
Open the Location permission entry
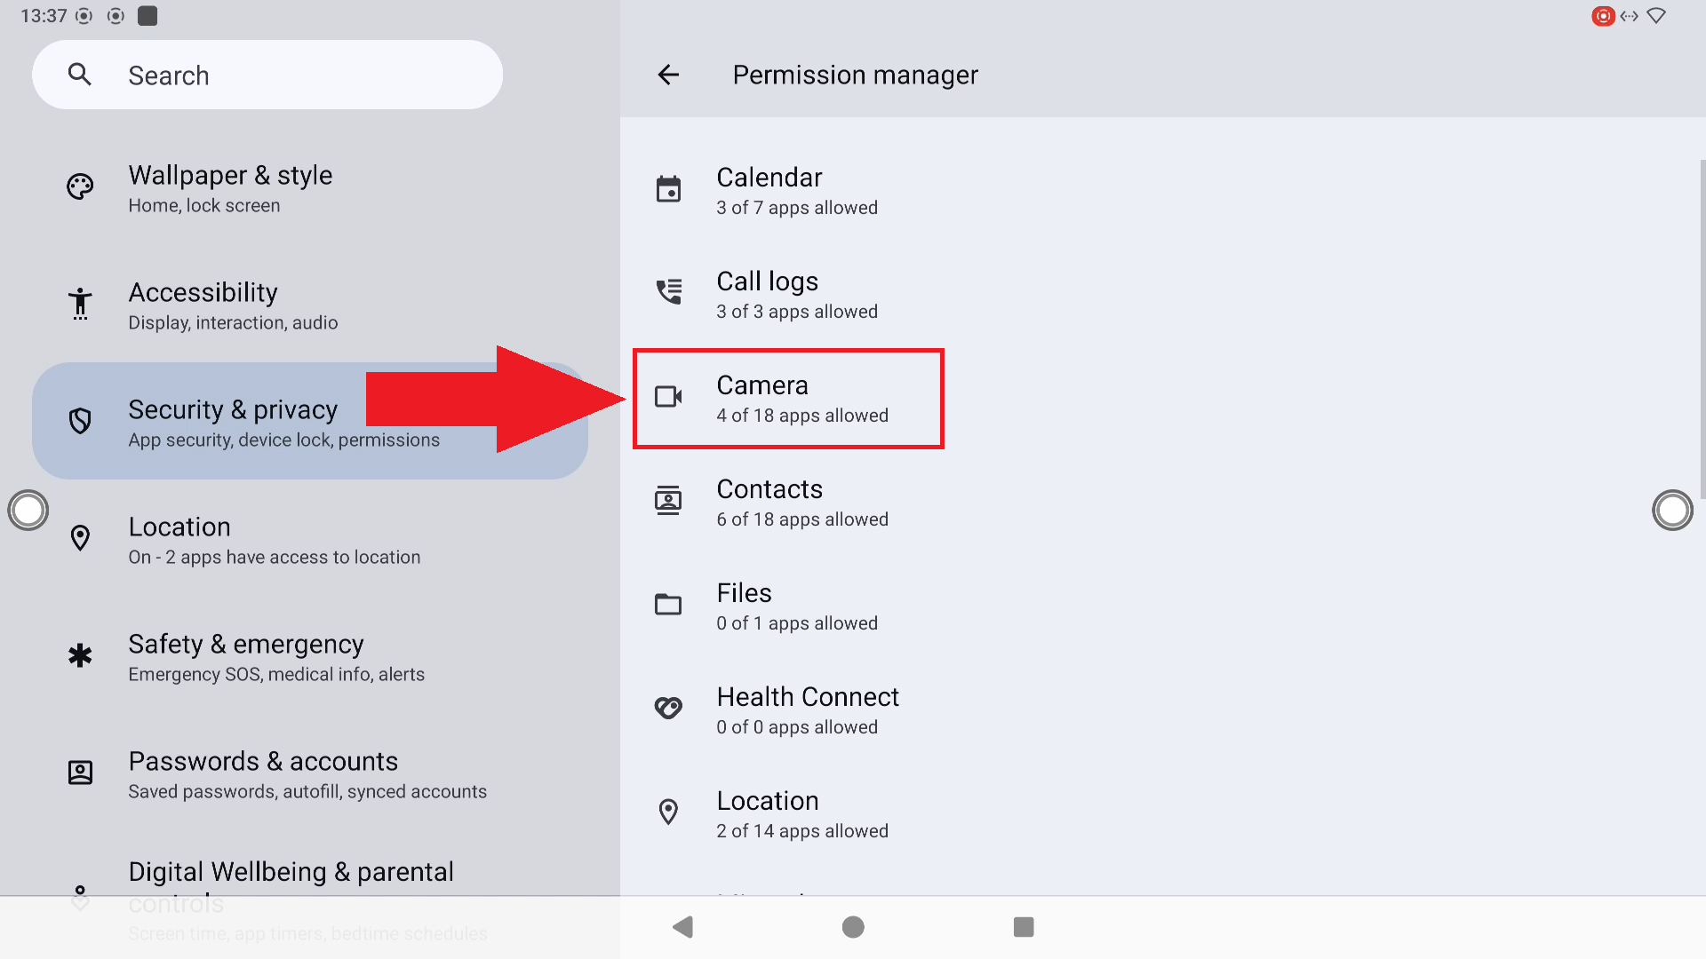click(801, 813)
